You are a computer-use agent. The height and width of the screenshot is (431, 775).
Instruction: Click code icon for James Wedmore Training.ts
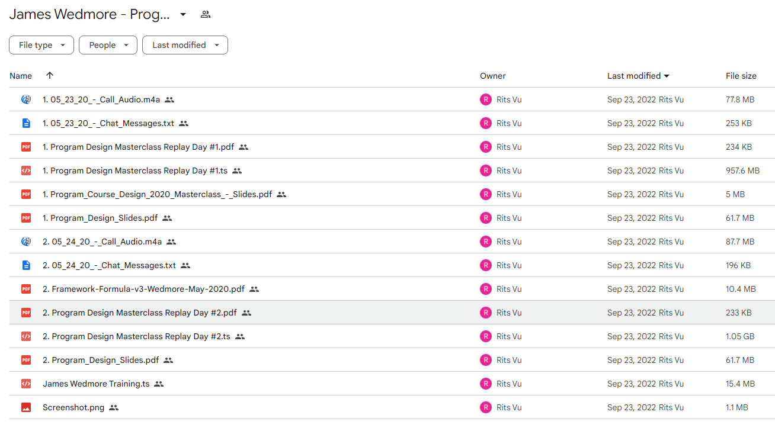point(26,384)
